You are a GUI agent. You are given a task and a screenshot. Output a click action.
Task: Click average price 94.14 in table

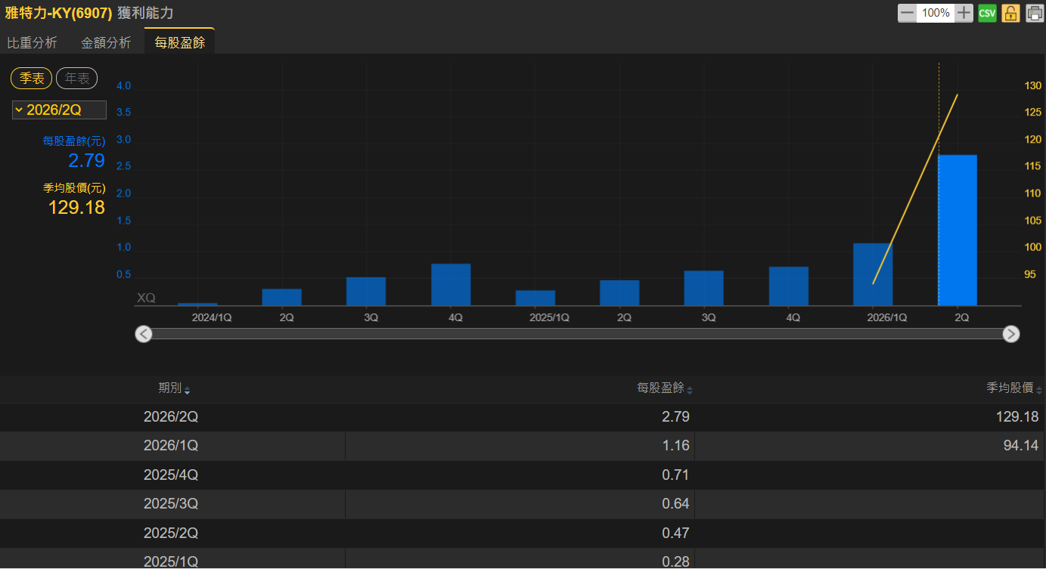point(1021,446)
